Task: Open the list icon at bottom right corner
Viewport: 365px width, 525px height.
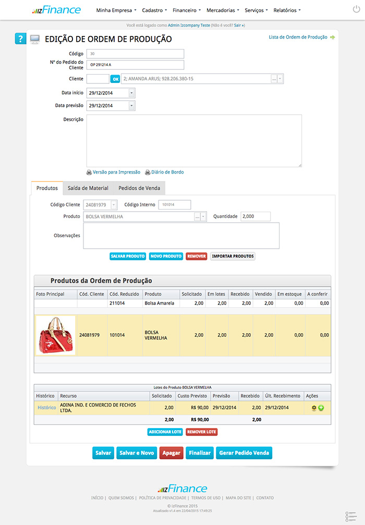Action: pyautogui.click(x=351, y=516)
